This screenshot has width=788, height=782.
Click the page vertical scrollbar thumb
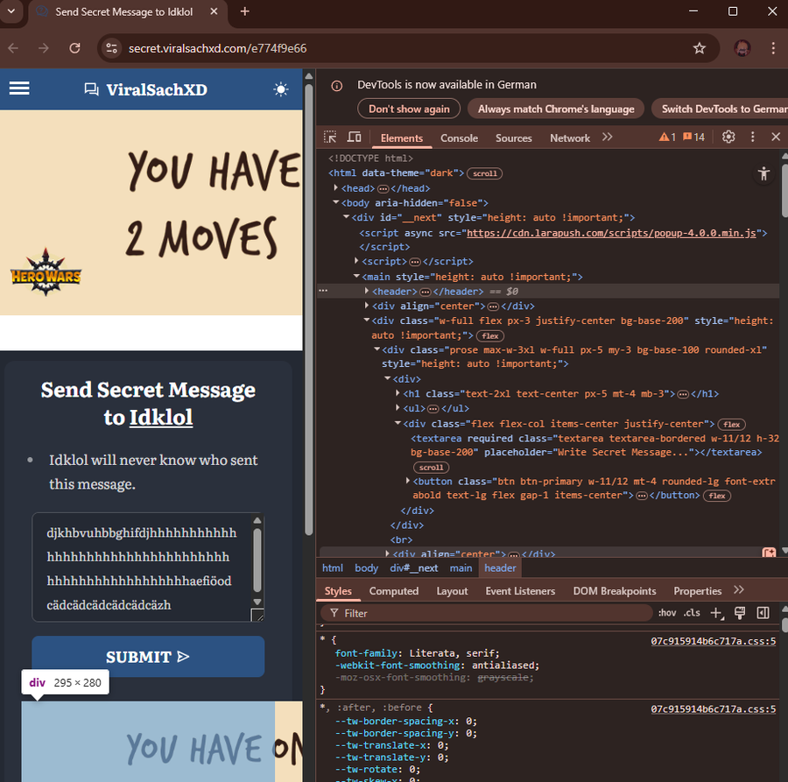tap(309, 309)
